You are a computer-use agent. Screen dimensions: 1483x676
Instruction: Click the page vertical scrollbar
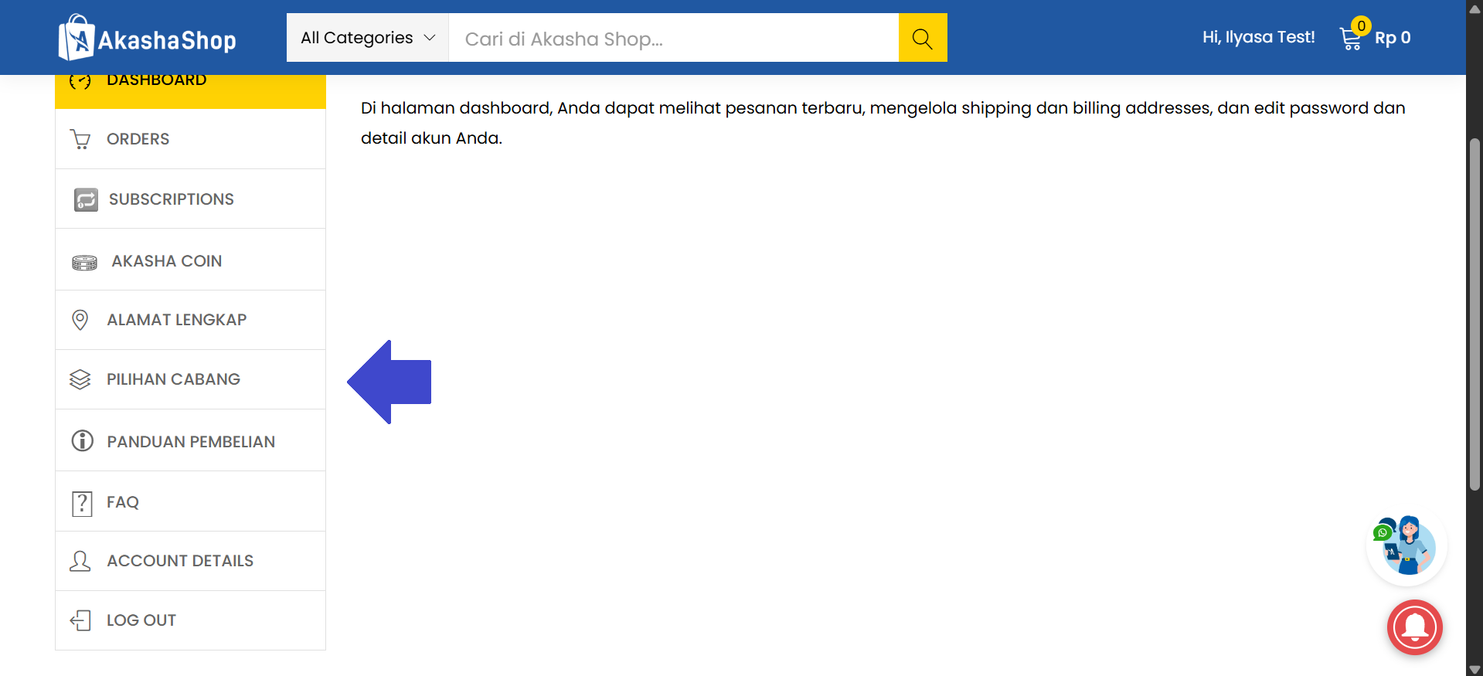[1474, 314]
